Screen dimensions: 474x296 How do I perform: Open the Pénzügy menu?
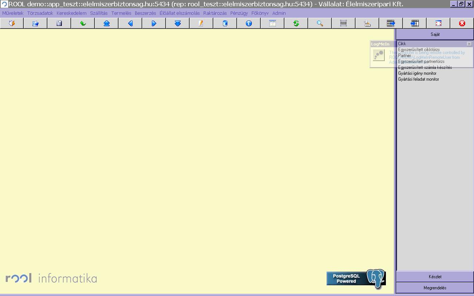(x=239, y=13)
